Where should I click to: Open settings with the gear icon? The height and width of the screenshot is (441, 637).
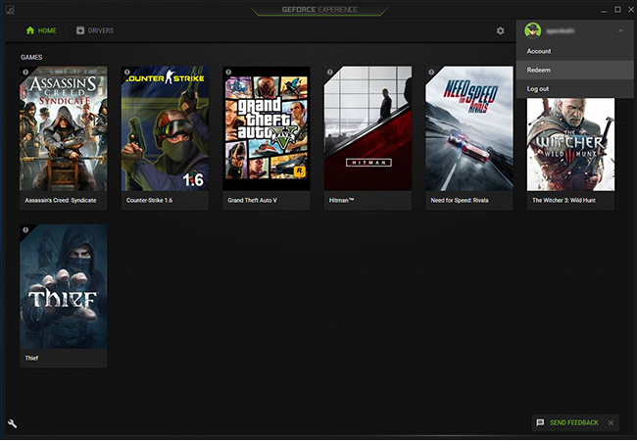500,30
